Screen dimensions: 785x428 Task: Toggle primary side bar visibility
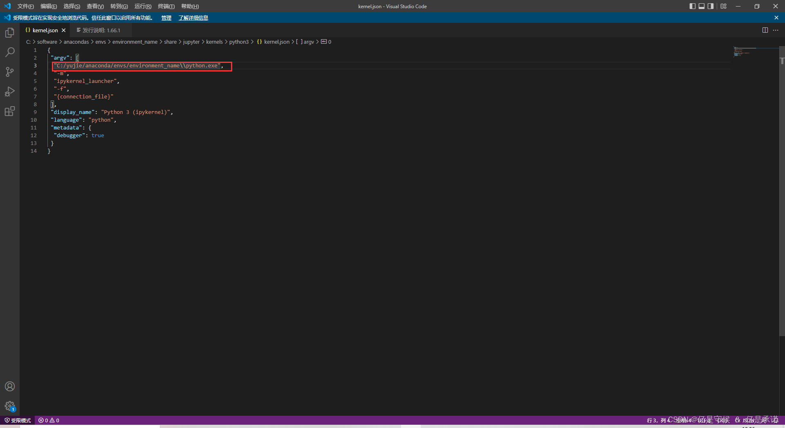coord(692,6)
